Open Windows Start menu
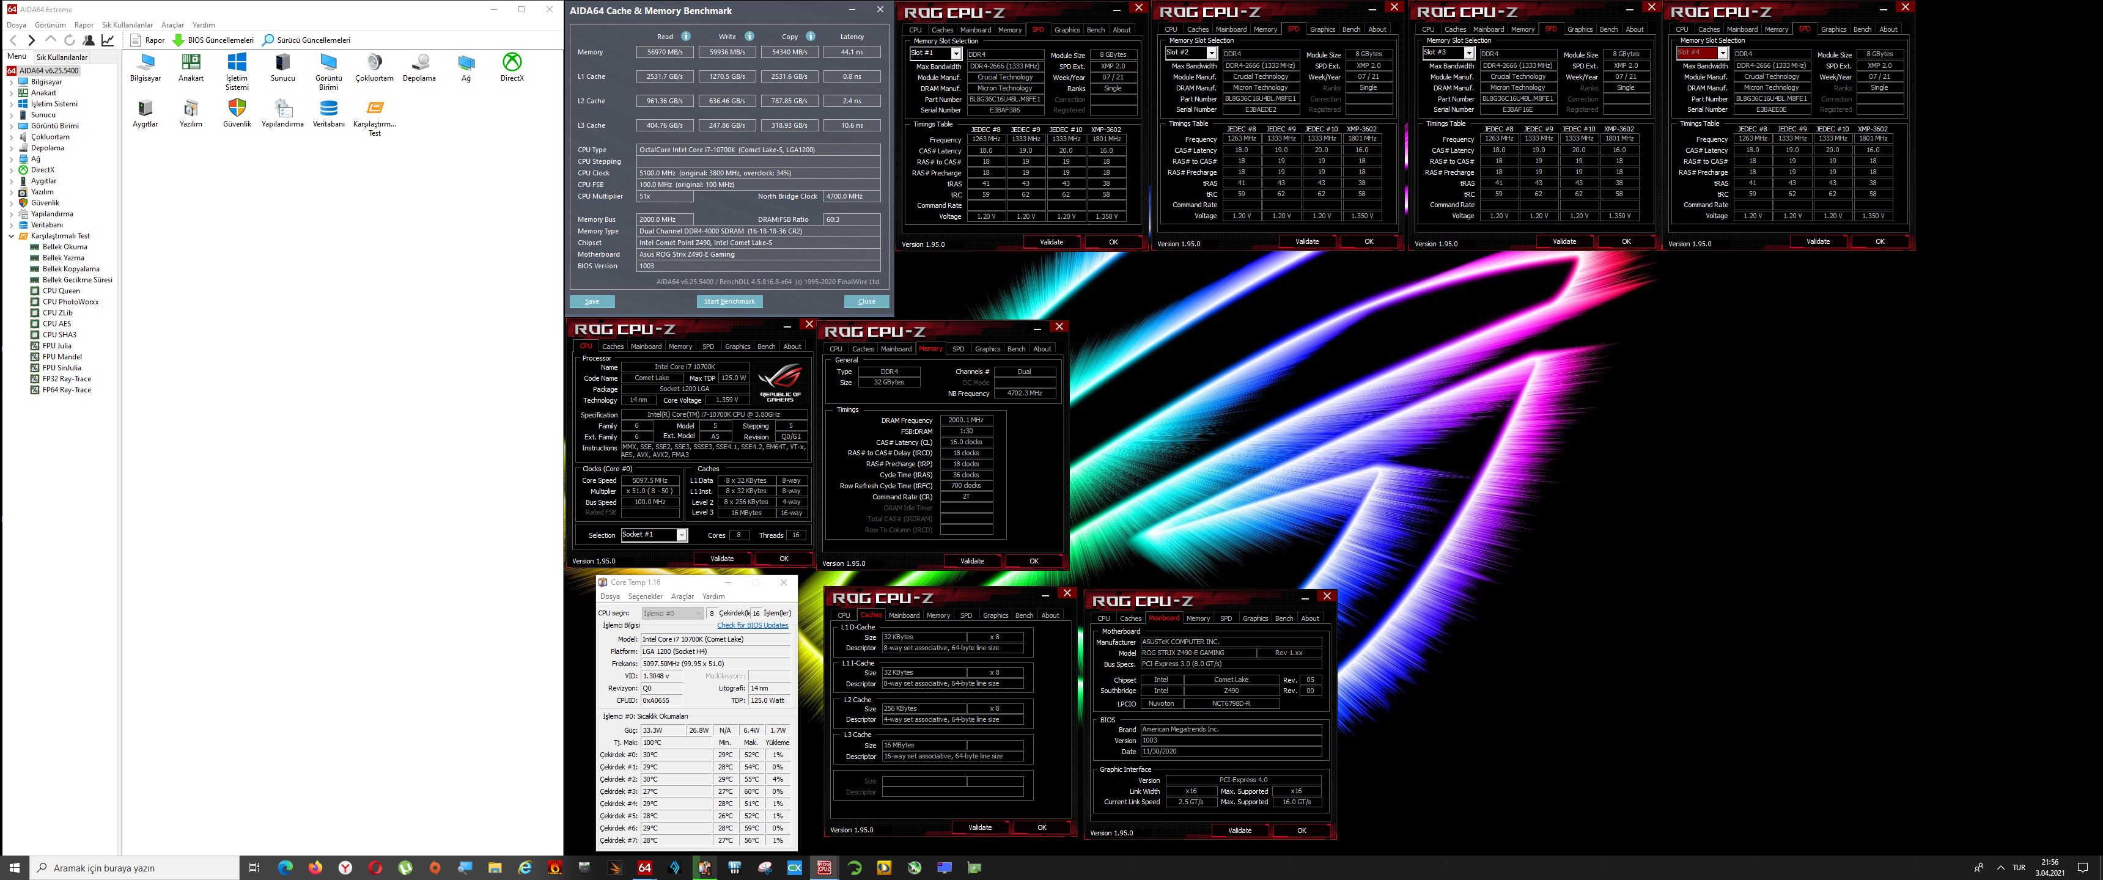Viewport: 2103px width, 880px height. [15, 868]
